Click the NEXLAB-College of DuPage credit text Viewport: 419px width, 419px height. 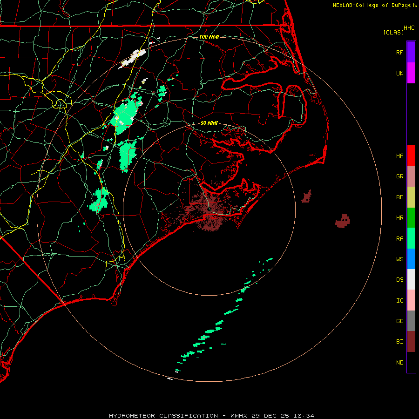tap(372, 5)
